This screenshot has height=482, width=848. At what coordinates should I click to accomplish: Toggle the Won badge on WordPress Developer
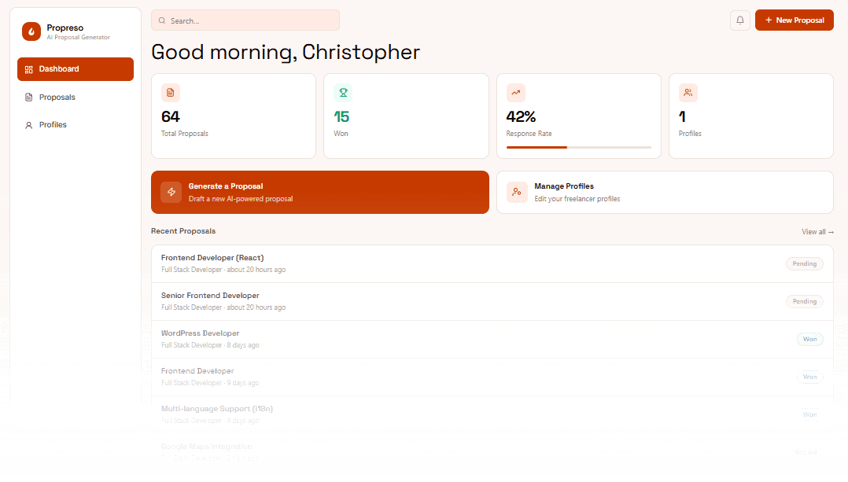(x=809, y=339)
